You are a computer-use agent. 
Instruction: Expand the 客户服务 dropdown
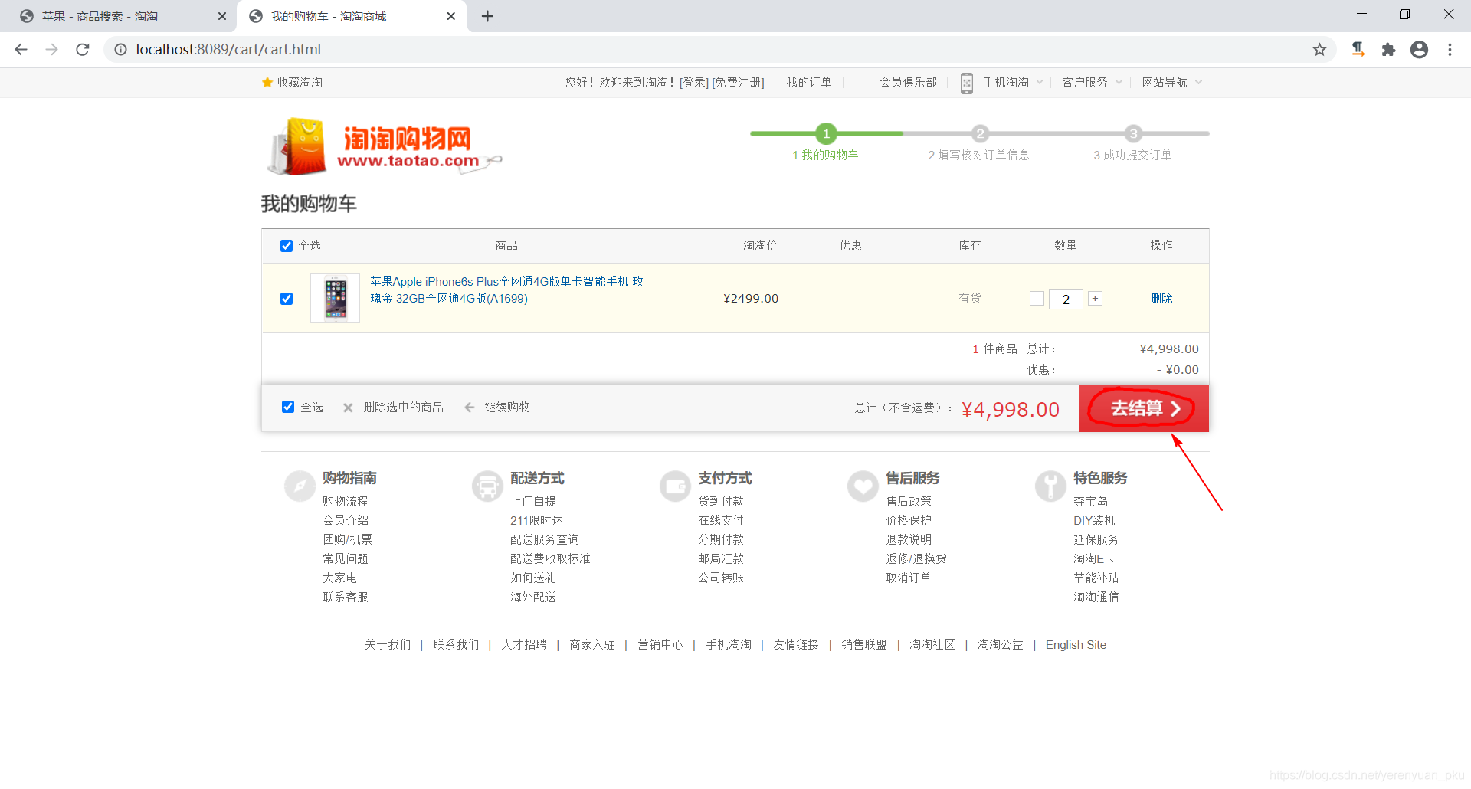pos(1119,82)
